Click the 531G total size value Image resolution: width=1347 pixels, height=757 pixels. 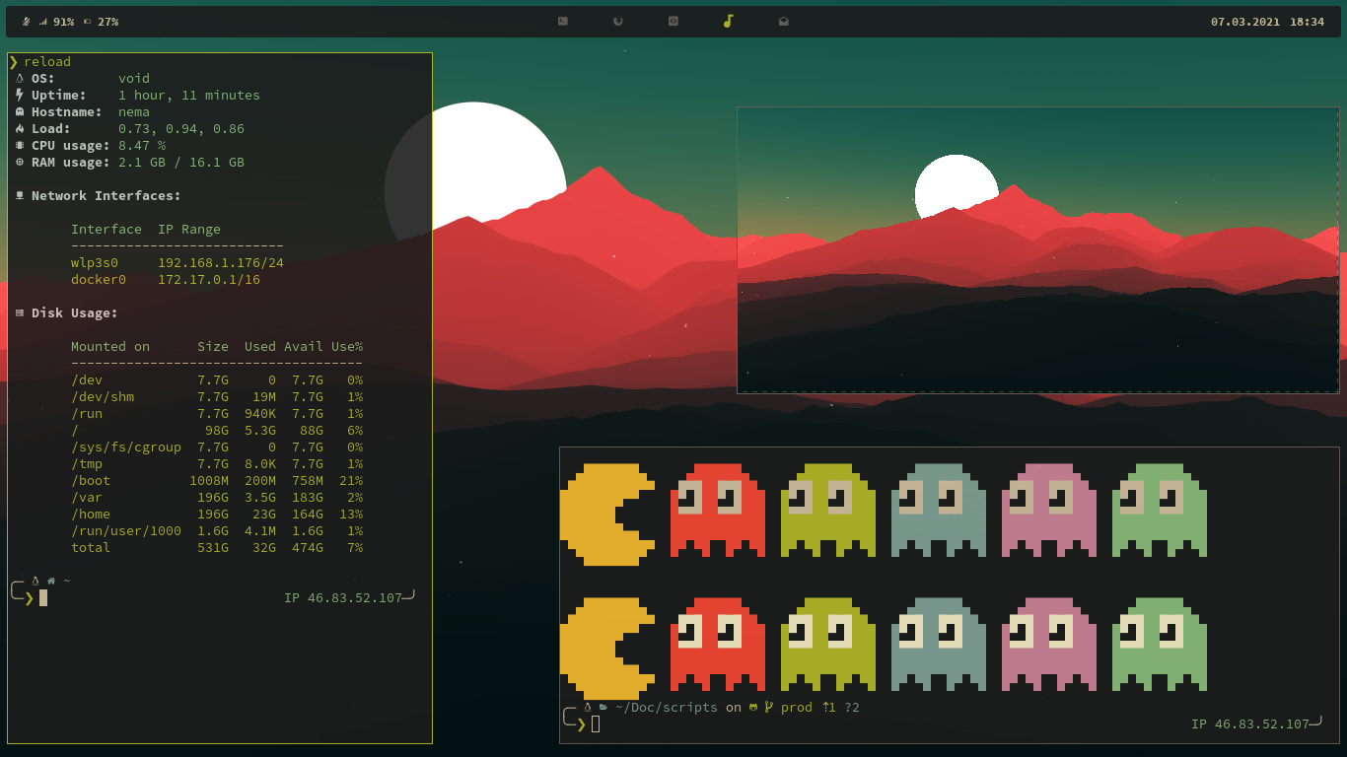pyautogui.click(x=213, y=547)
